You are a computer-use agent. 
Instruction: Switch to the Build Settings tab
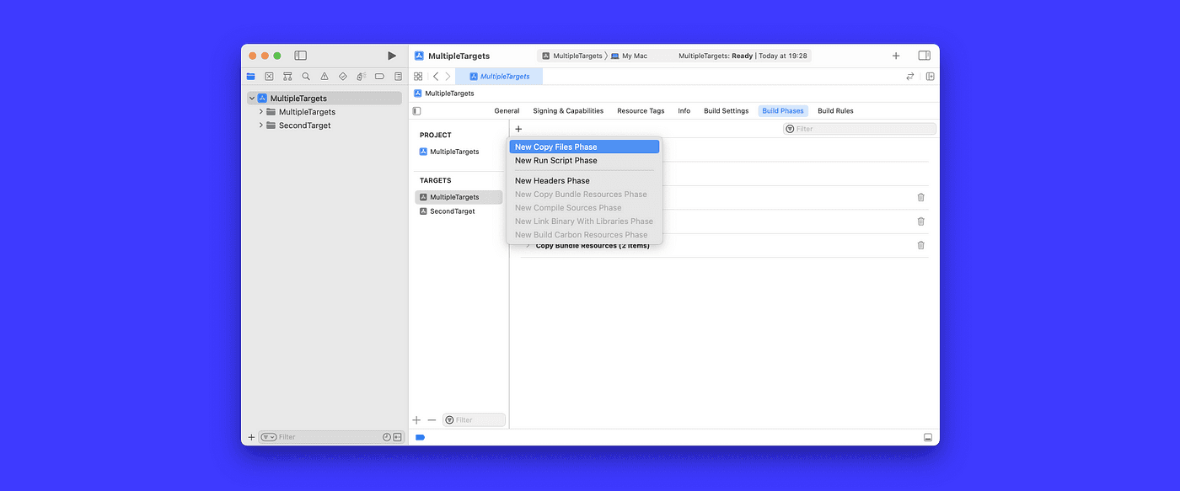coord(726,110)
